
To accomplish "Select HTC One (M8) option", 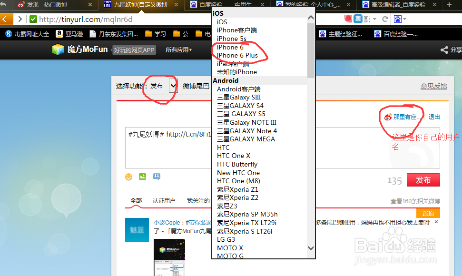I will (x=239, y=181).
